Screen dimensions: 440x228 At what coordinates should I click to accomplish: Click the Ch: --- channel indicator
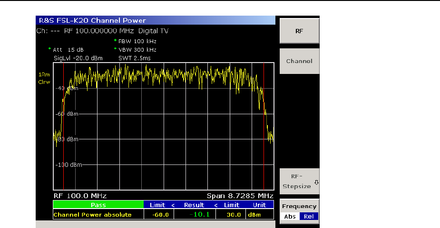(48, 31)
